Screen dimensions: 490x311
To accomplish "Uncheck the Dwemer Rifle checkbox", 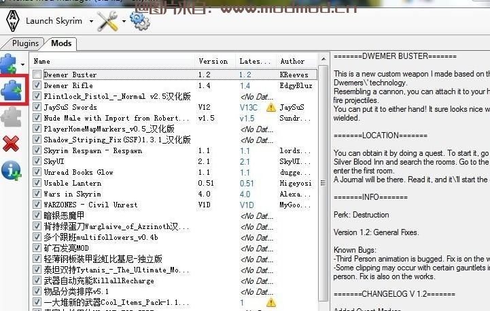I will coord(37,85).
